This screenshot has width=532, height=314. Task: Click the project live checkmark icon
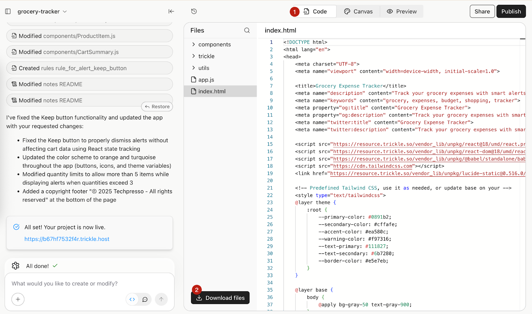tap(16, 227)
